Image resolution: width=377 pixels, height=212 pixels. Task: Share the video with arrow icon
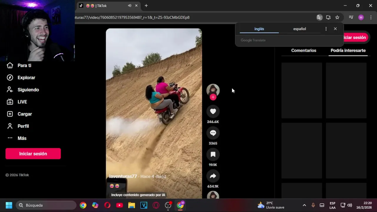pyautogui.click(x=213, y=176)
